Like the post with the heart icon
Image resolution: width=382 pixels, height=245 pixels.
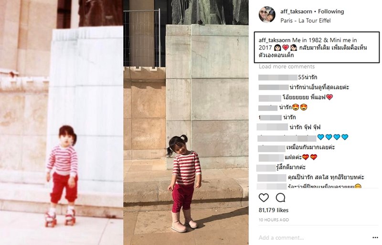pos(264,197)
